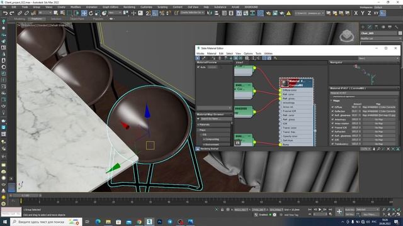The height and width of the screenshot is (226, 403).
Task: Toggle the Percent Snap icon
Action: 162,13
